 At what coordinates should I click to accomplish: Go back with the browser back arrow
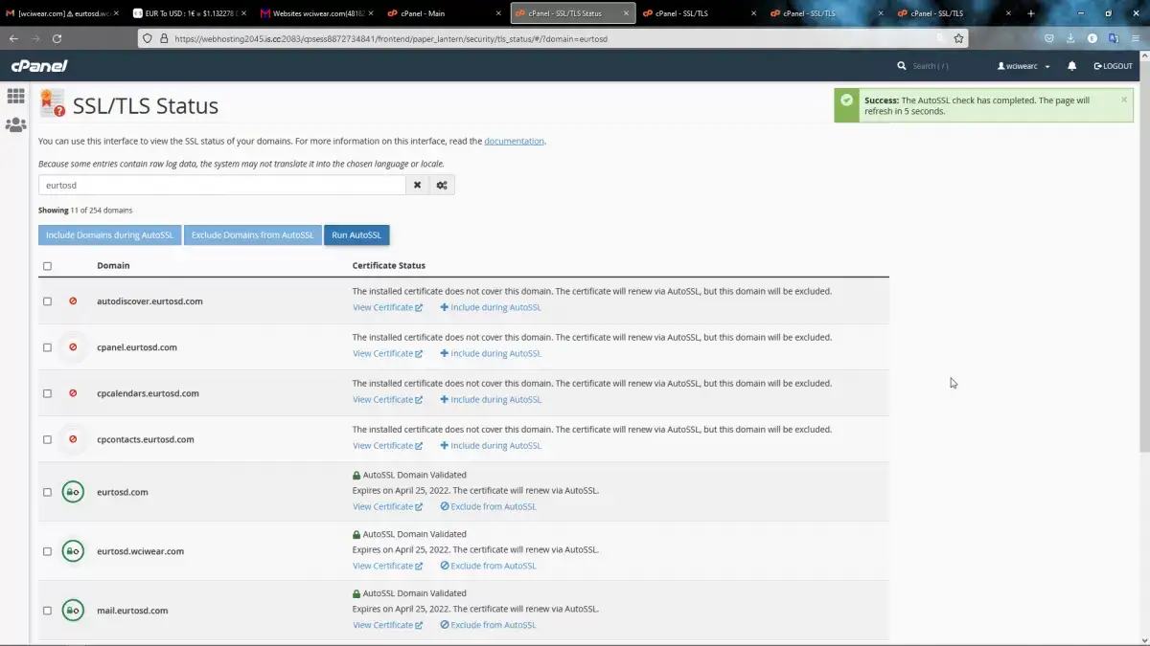(x=13, y=38)
